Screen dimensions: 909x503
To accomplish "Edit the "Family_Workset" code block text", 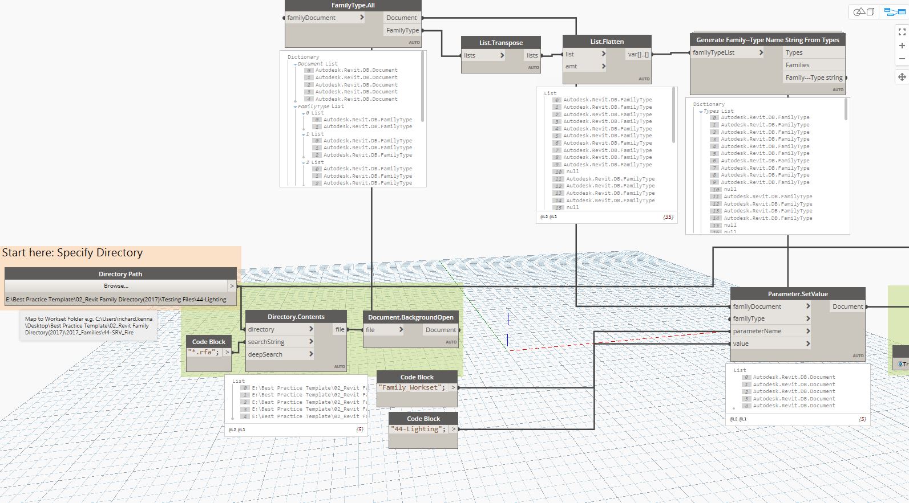I will (413, 387).
